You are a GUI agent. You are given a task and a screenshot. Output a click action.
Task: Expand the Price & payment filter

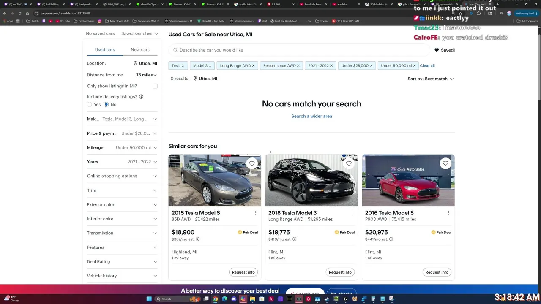(122, 133)
